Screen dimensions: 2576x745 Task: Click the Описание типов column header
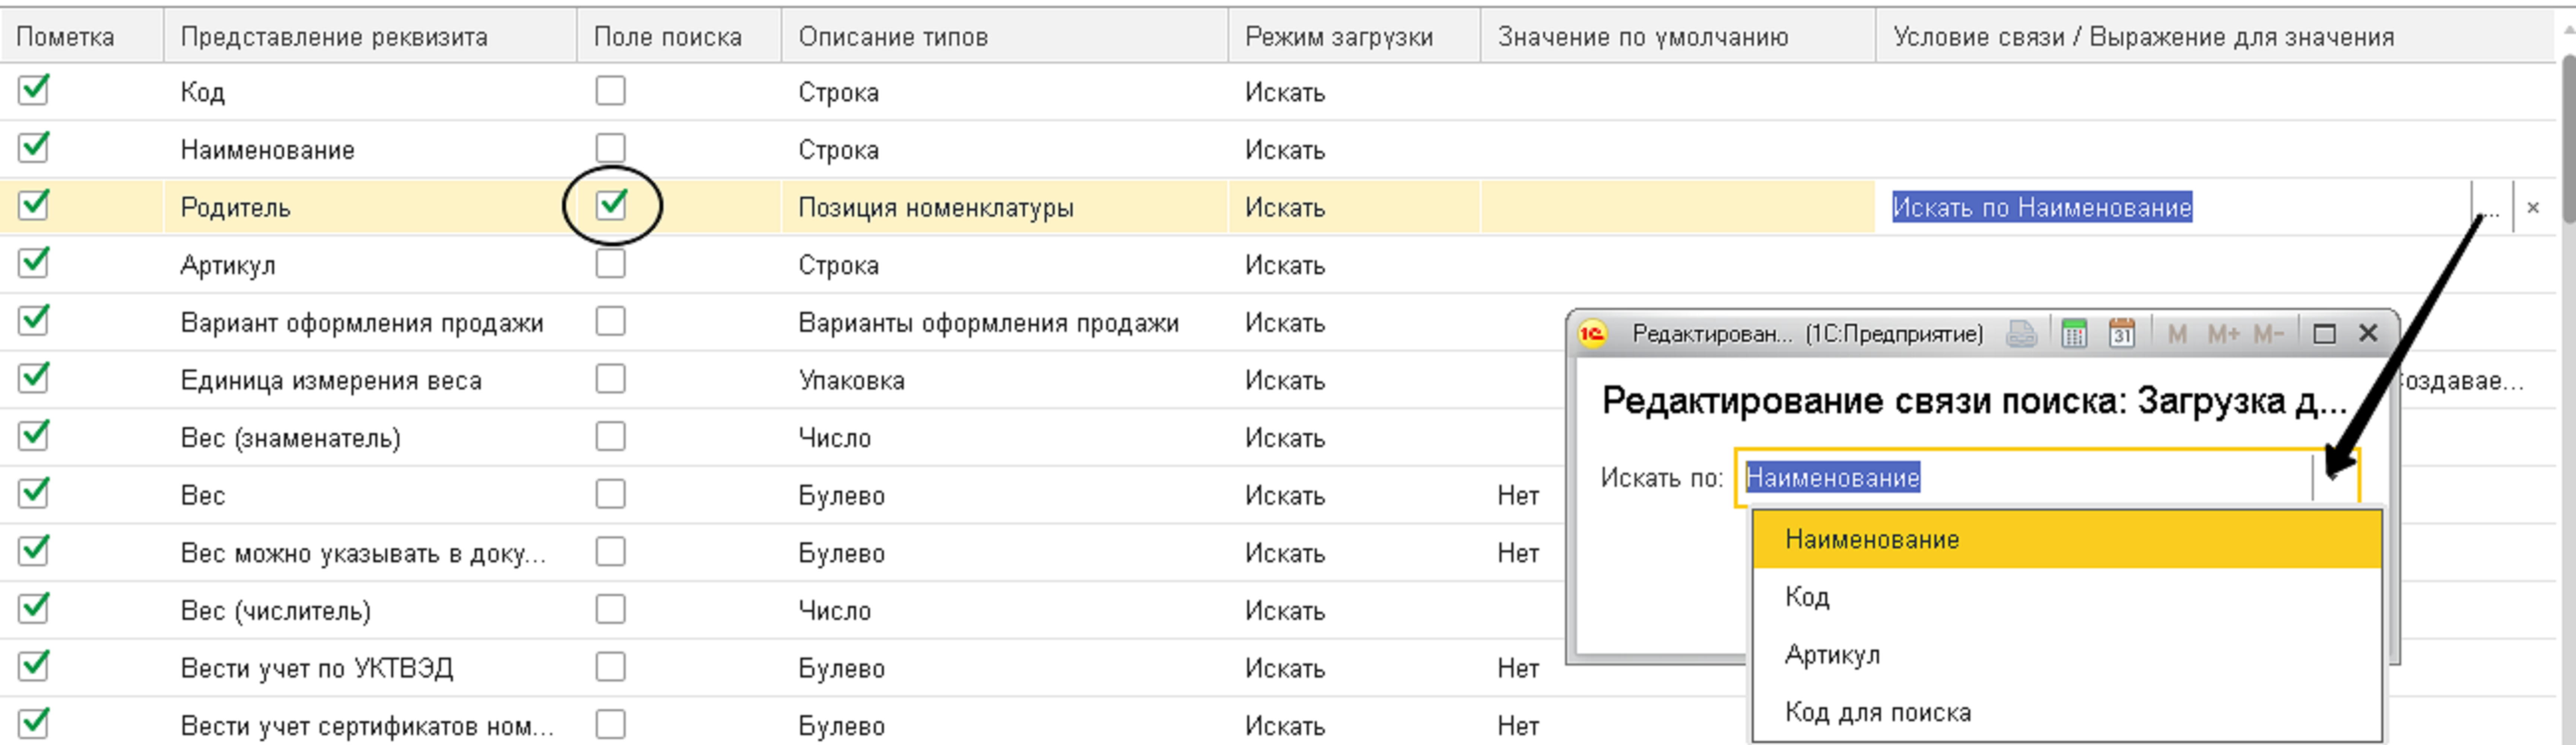[1005, 37]
